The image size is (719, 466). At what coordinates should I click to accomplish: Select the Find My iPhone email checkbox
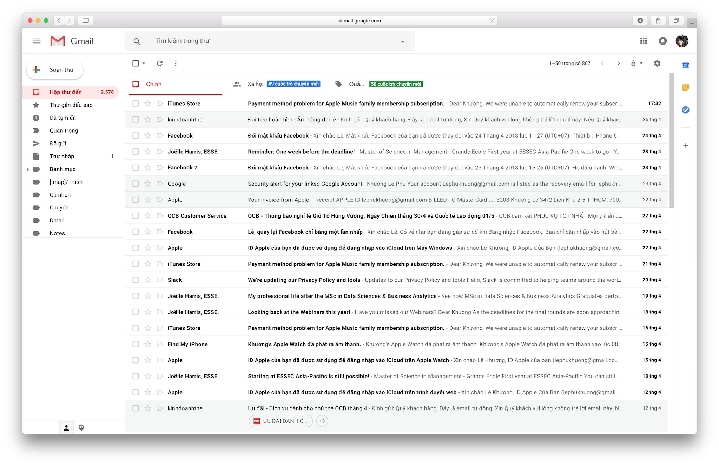pyautogui.click(x=136, y=344)
